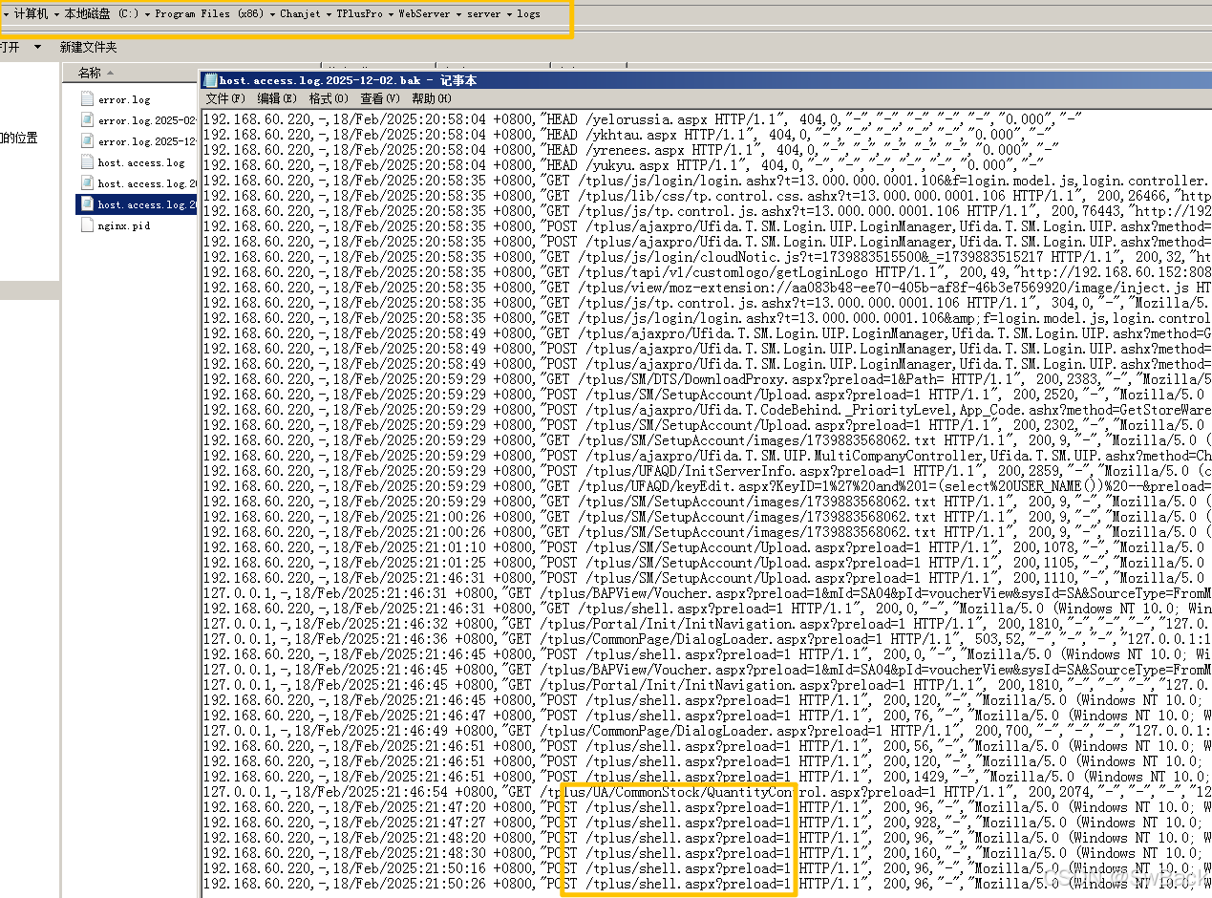
Task: Click the log line requesting cloudNotic.js
Action: point(708,256)
